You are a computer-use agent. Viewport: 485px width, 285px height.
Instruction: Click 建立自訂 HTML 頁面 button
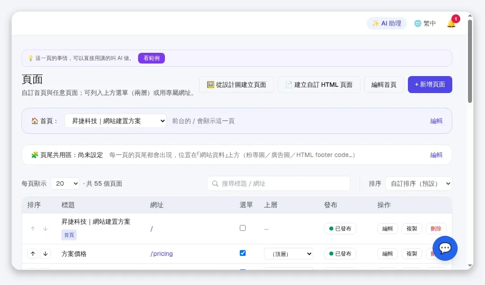[319, 85]
